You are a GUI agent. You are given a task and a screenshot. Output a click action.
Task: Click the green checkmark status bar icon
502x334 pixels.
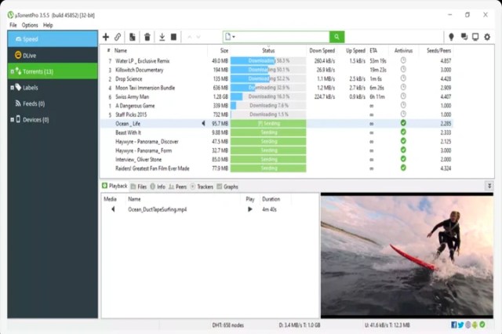[x=482, y=325]
